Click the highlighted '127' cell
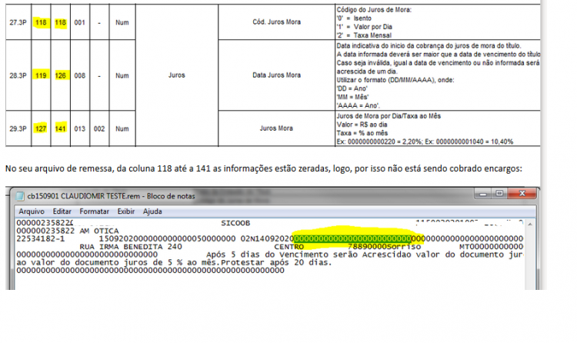 (x=41, y=128)
